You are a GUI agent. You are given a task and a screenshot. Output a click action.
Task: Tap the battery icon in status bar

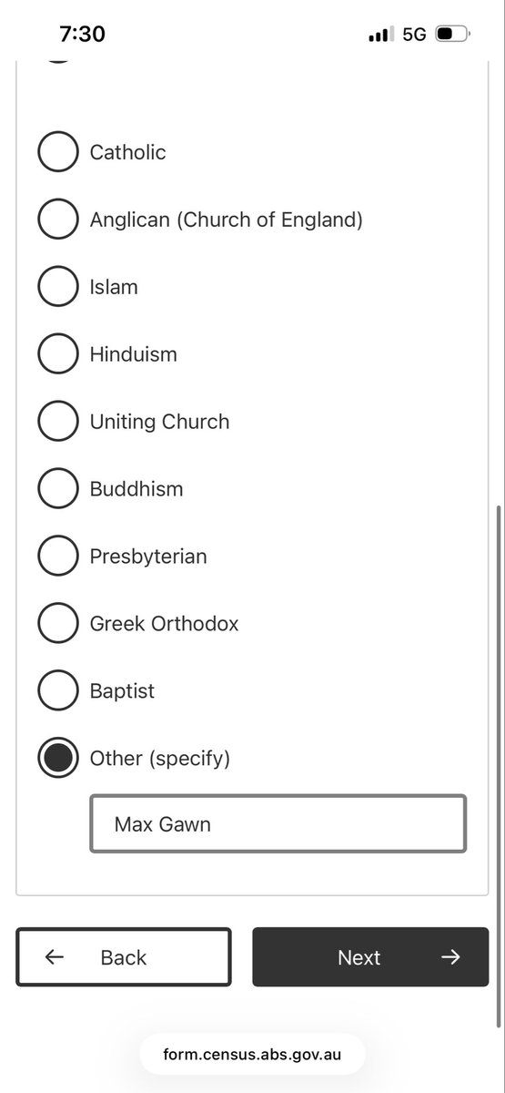tap(452, 35)
